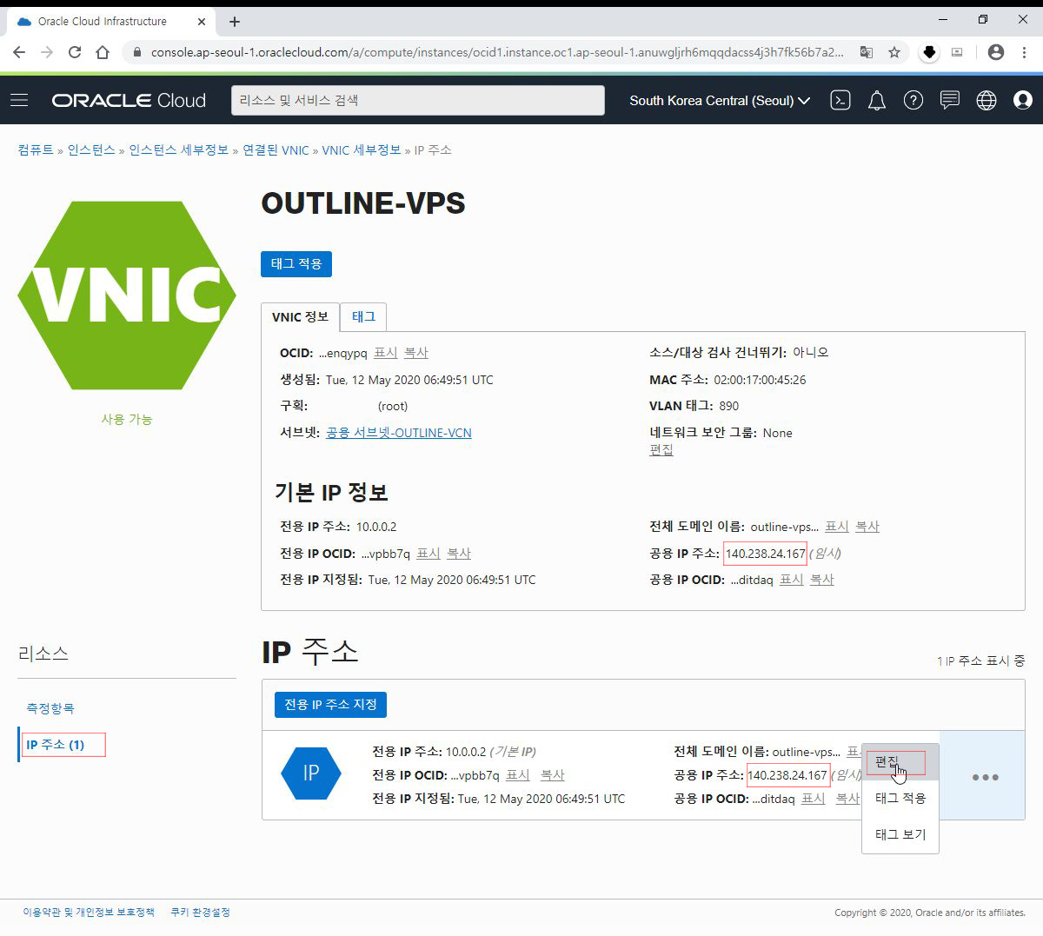Open a new browser tab
Screen dimensions: 1043x936
[235, 22]
